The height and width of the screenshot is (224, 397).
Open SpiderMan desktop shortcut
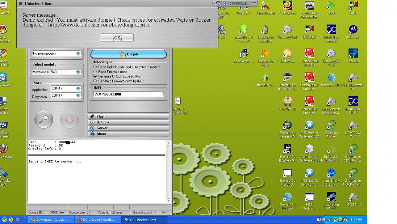pyautogui.click(x=287, y=54)
